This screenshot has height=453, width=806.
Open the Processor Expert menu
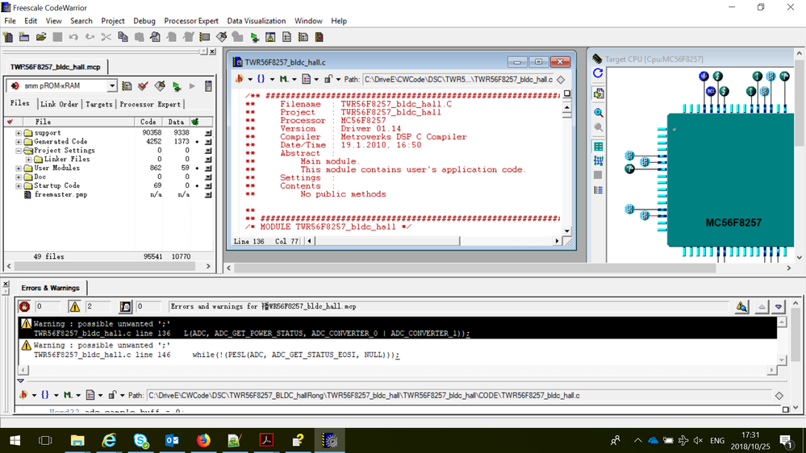coord(191,21)
